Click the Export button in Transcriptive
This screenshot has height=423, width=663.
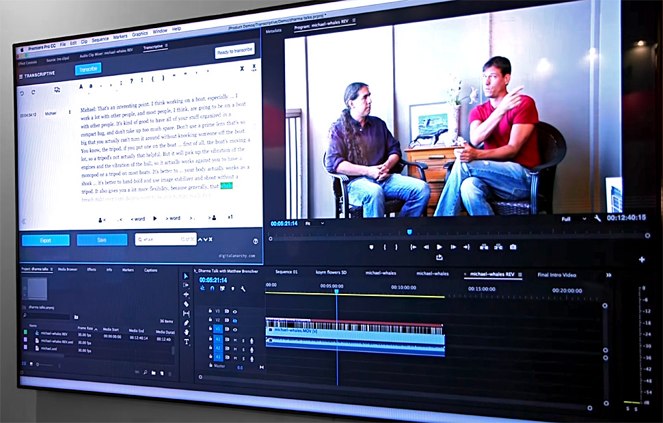tap(46, 241)
